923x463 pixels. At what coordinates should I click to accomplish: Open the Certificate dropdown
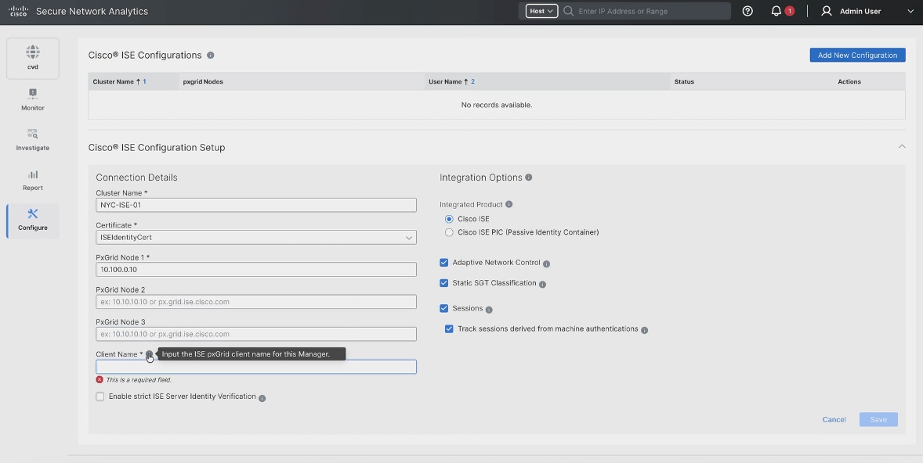[x=256, y=238]
